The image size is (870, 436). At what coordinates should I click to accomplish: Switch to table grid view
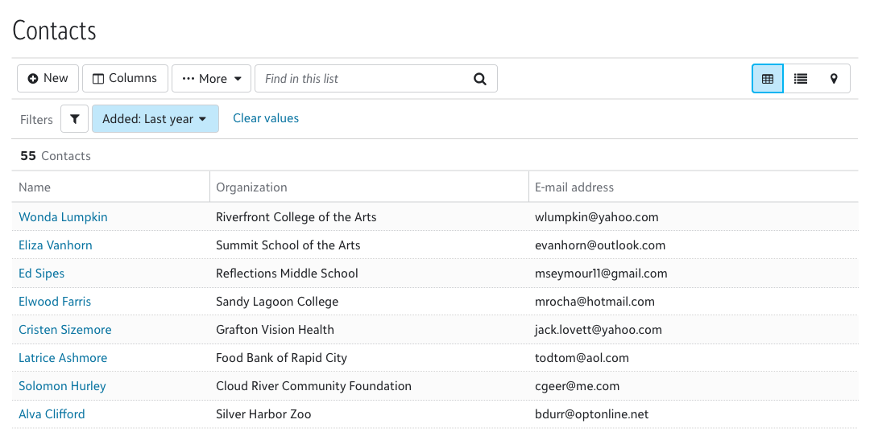tap(768, 79)
